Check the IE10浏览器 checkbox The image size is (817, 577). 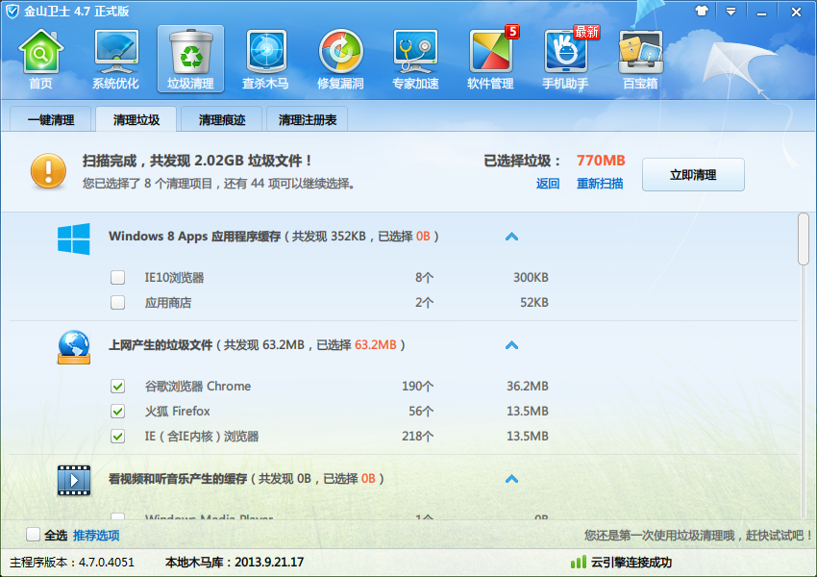[118, 277]
